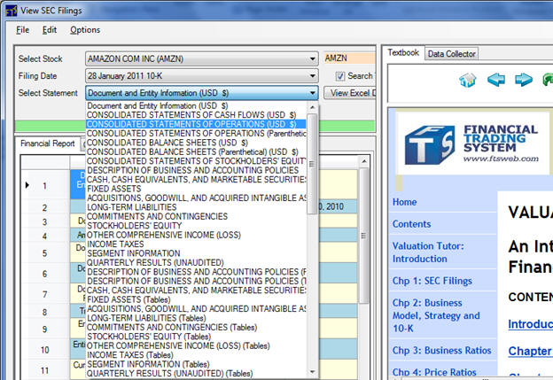The height and width of the screenshot is (380, 553).
Task: Select row header 5 in report grid
Action: coord(45,253)
